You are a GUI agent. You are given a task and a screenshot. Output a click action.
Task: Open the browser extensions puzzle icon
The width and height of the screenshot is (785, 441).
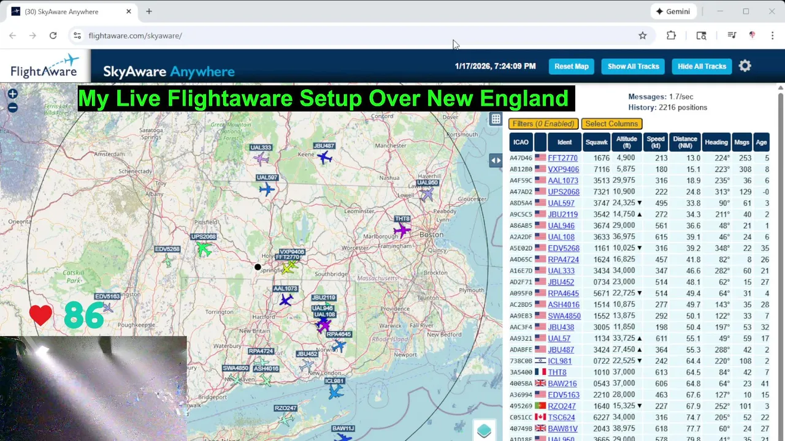[x=671, y=36]
